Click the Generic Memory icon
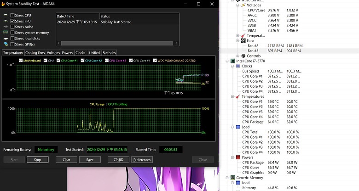The height and width of the screenshot is (191, 359). coord(233,178)
